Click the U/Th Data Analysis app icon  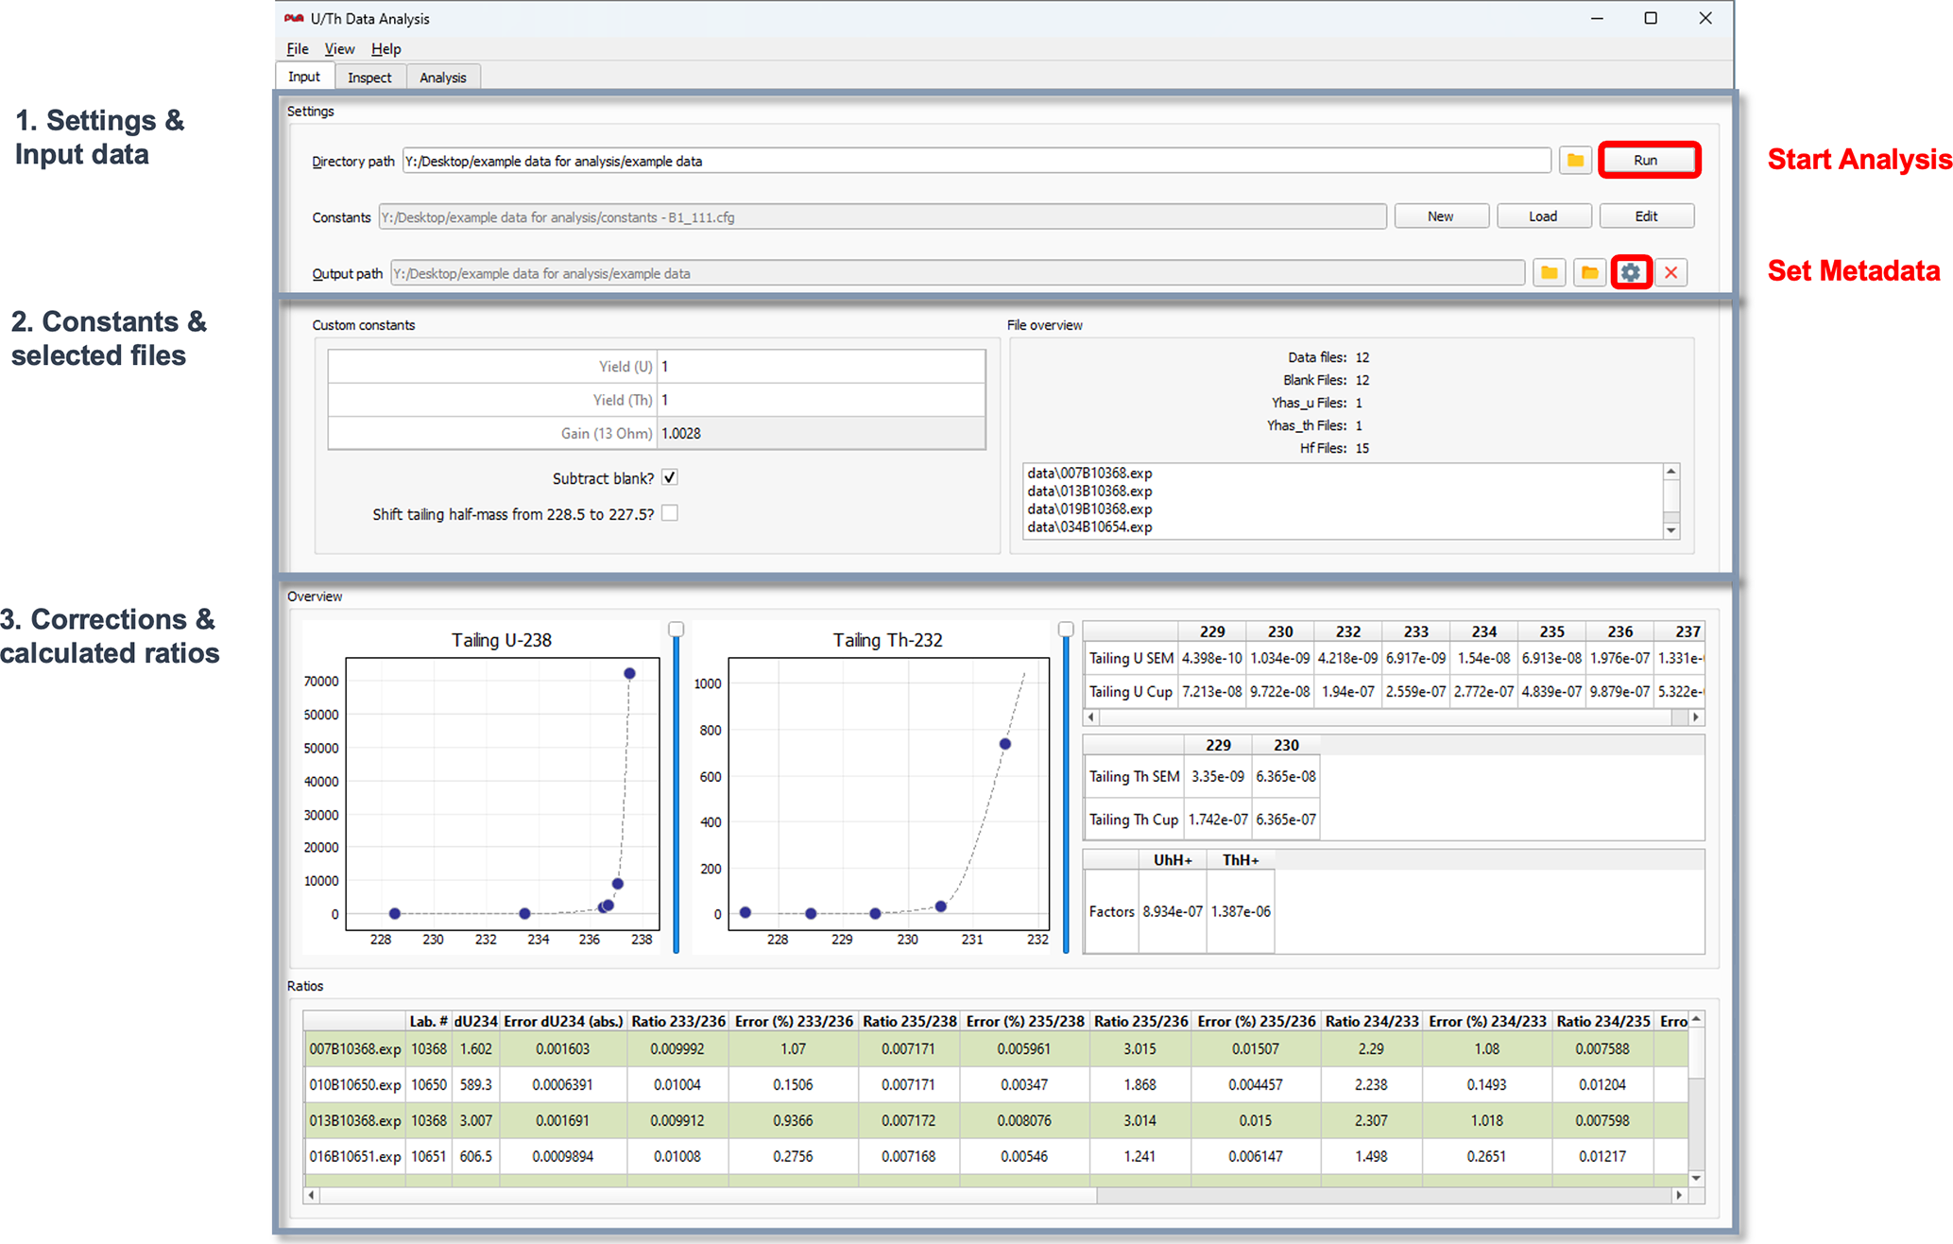pyautogui.click(x=294, y=18)
